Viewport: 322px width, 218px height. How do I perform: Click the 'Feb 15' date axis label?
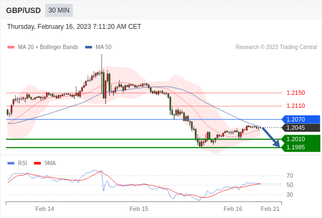point(139,209)
